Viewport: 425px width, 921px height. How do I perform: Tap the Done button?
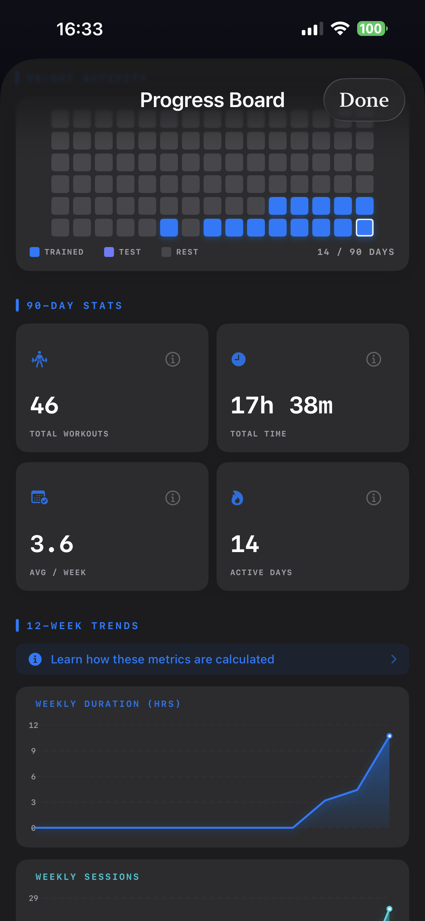364,100
